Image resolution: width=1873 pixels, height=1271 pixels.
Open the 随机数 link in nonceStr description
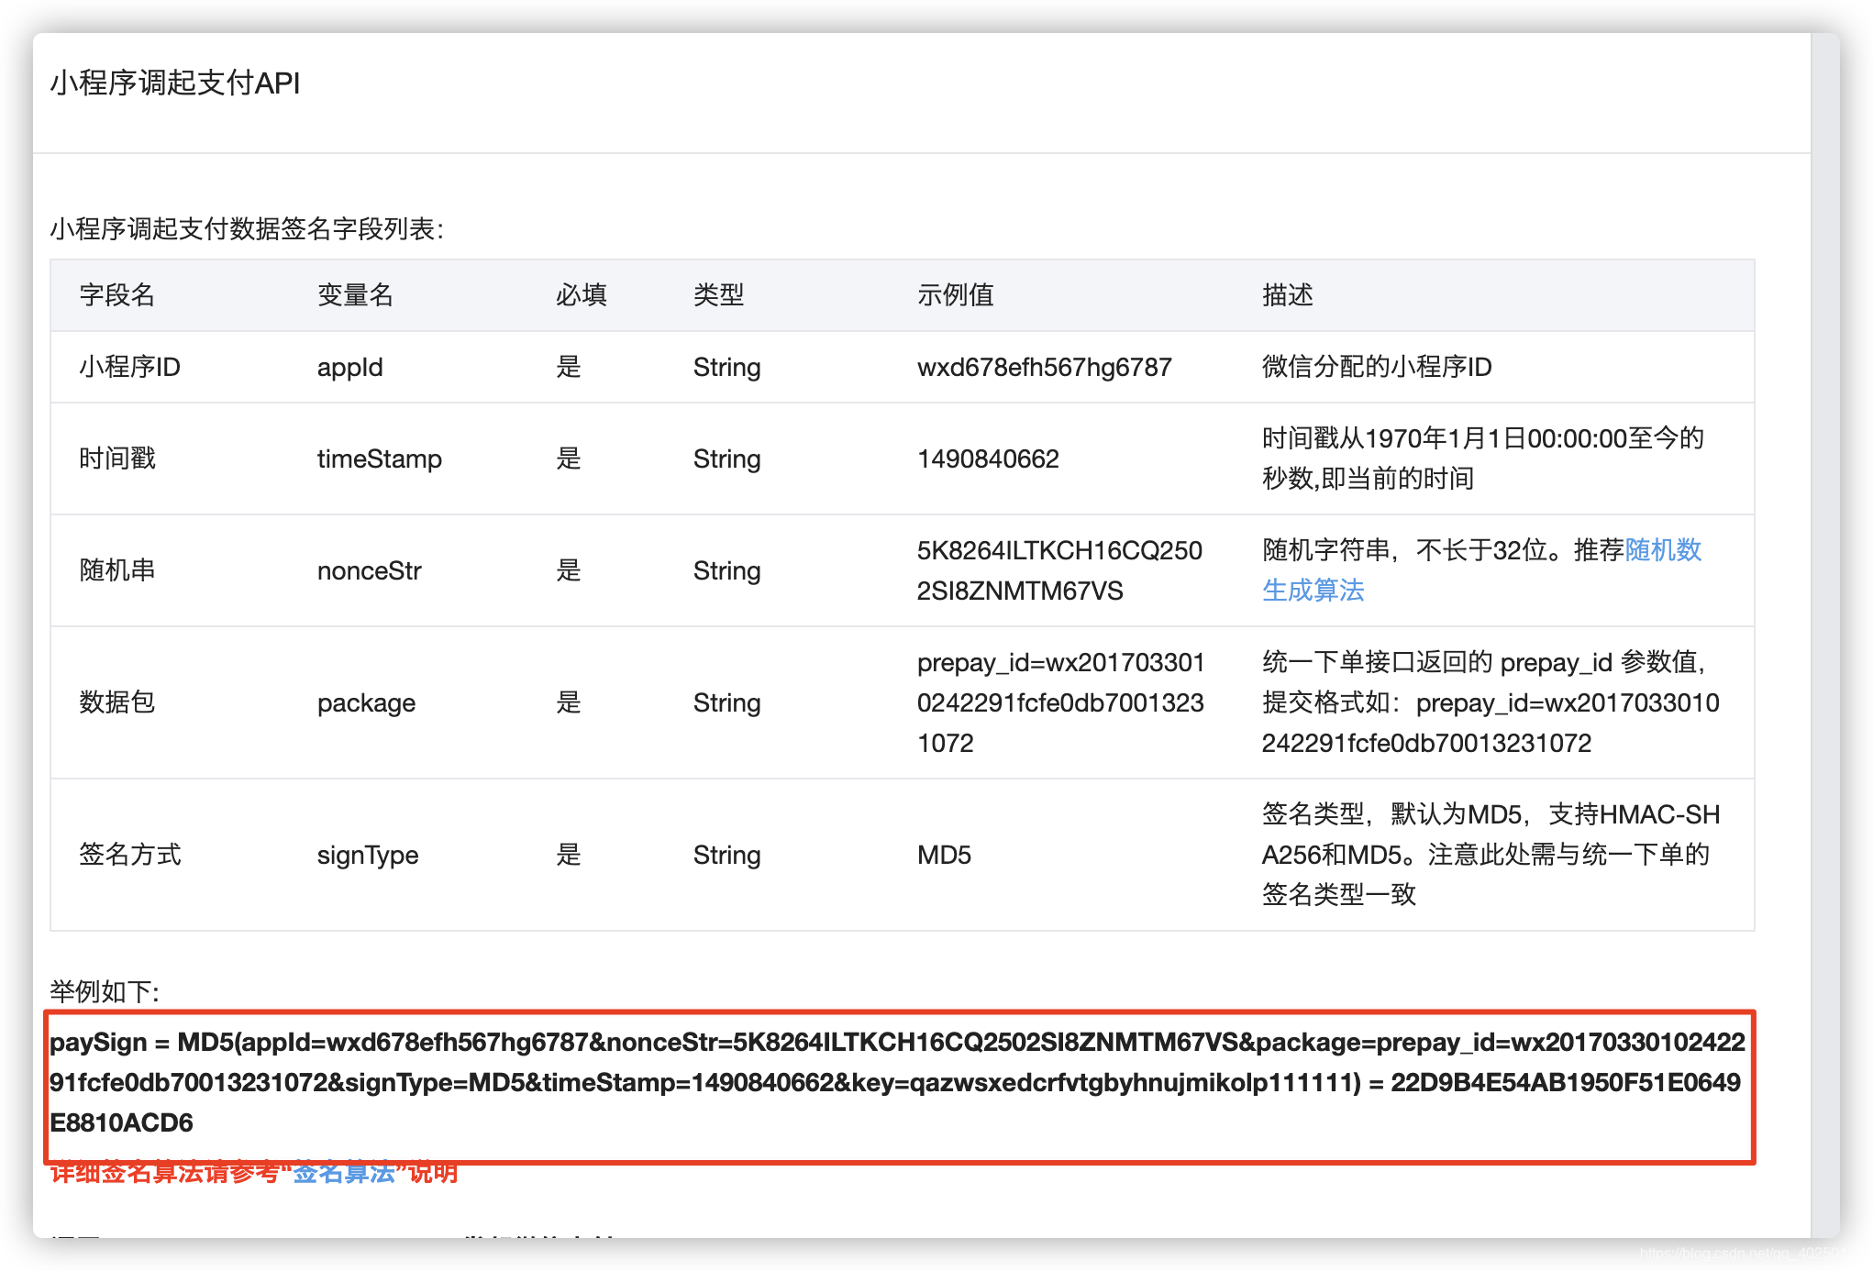[1663, 550]
